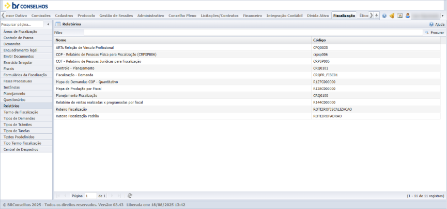Click the Ajuda help button
The image size is (447, 209).
[437, 24]
